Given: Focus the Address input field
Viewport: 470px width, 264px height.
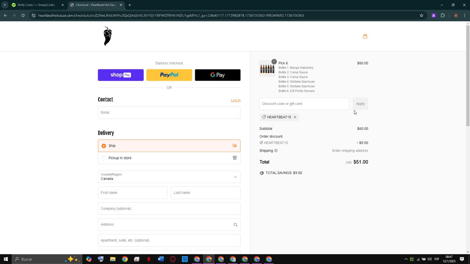Looking at the screenshot, I should click(x=169, y=225).
